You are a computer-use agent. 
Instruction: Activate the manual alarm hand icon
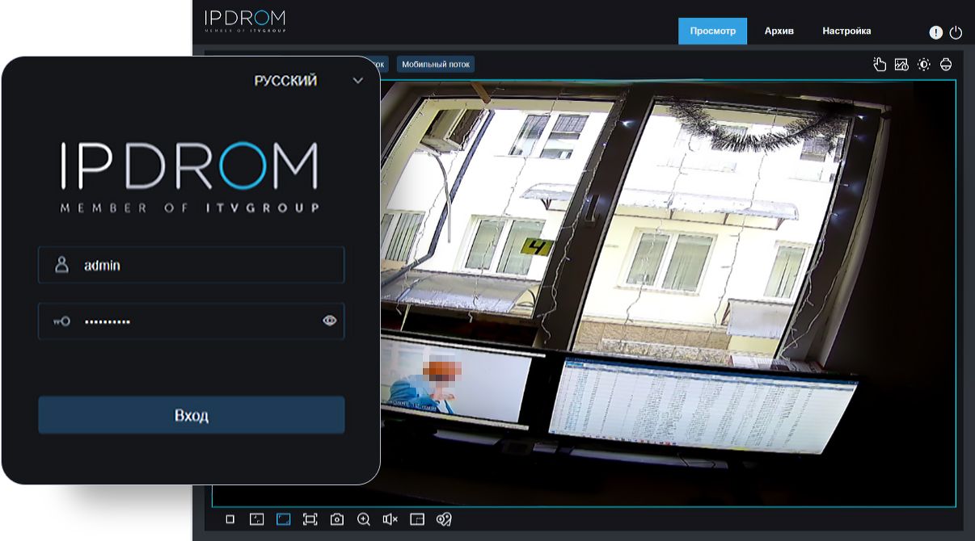pyautogui.click(x=880, y=65)
